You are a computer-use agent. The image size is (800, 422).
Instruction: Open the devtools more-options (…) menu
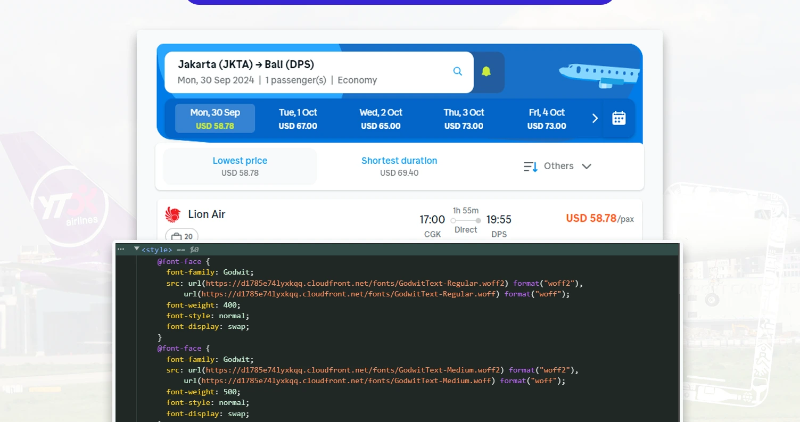coord(121,249)
